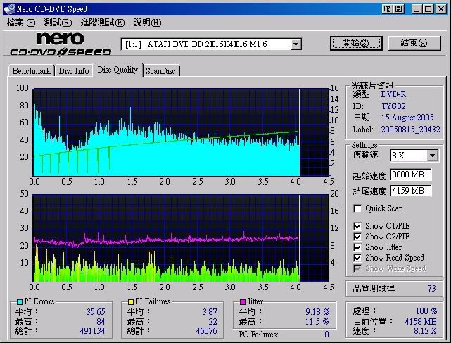Click the PI Errors total 491134
Viewport: 451px width, 343px height.
point(93,331)
